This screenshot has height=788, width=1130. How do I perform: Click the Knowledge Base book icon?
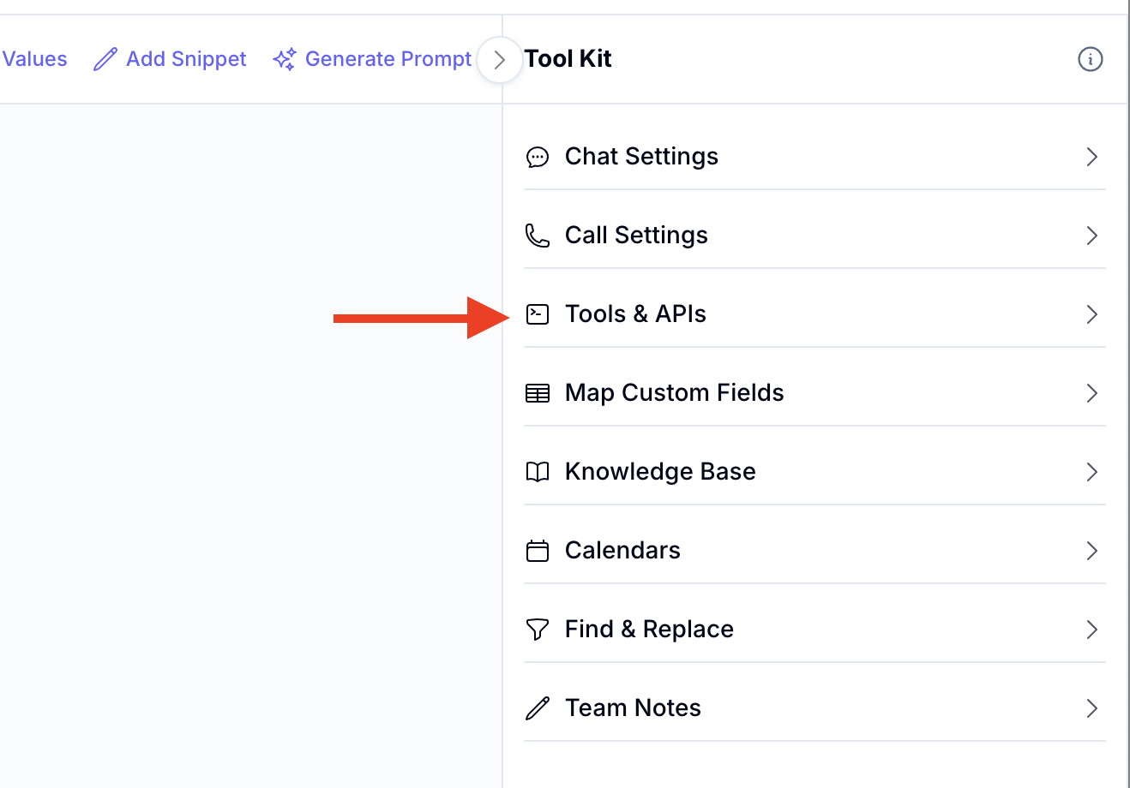point(538,472)
